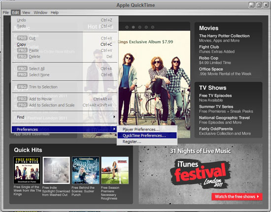
Task: Click PRO badge next to Add to Movie
Action: click(22, 99)
